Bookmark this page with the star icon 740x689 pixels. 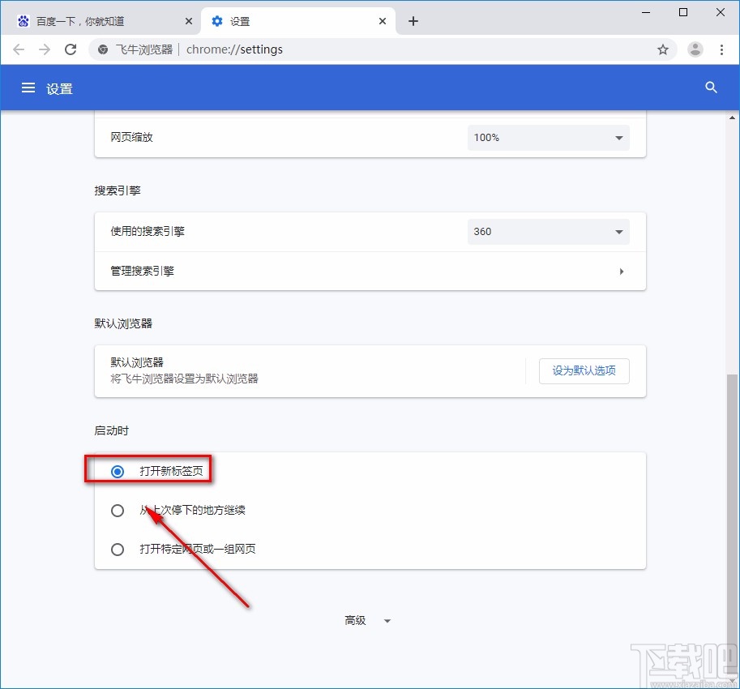coord(663,49)
